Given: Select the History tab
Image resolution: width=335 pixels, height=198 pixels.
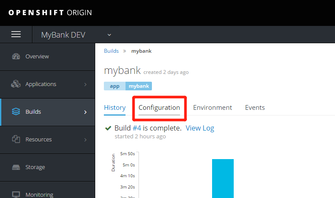Looking at the screenshot, I should 115,108.
